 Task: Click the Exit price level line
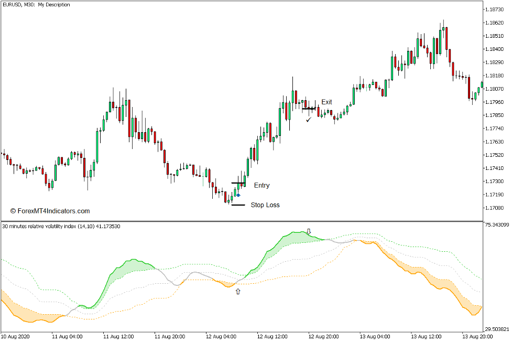(309, 108)
